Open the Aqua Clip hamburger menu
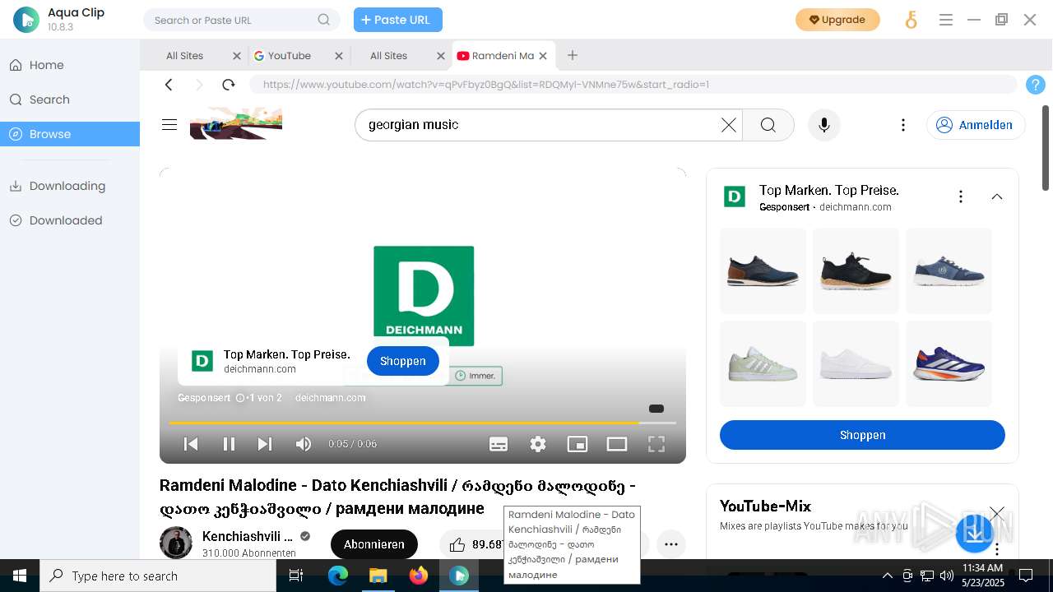 click(x=946, y=20)
